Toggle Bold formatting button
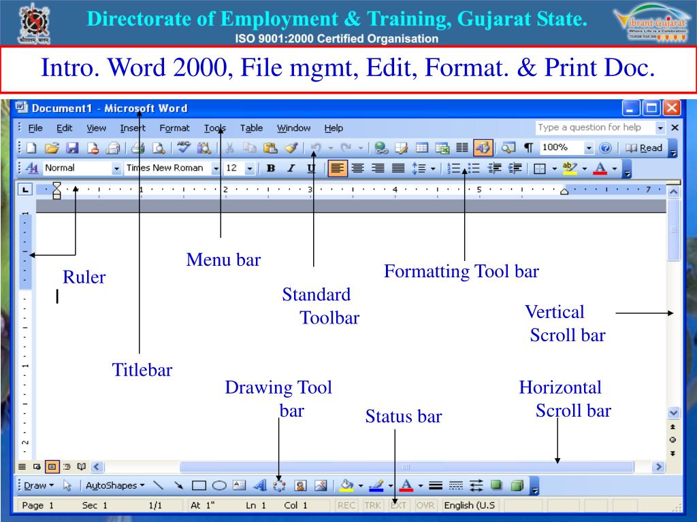The image size is (697, 522). tap(271, 169)
